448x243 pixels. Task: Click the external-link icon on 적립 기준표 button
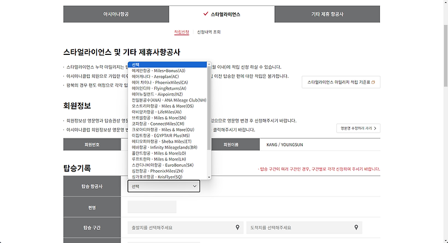[373, 82]
